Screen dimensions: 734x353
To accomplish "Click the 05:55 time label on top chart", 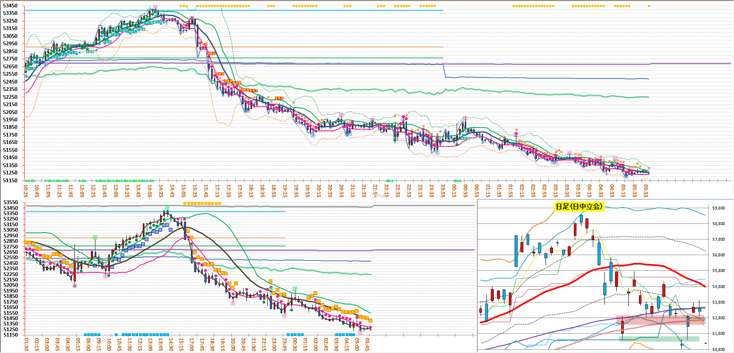I will point(646,190).
